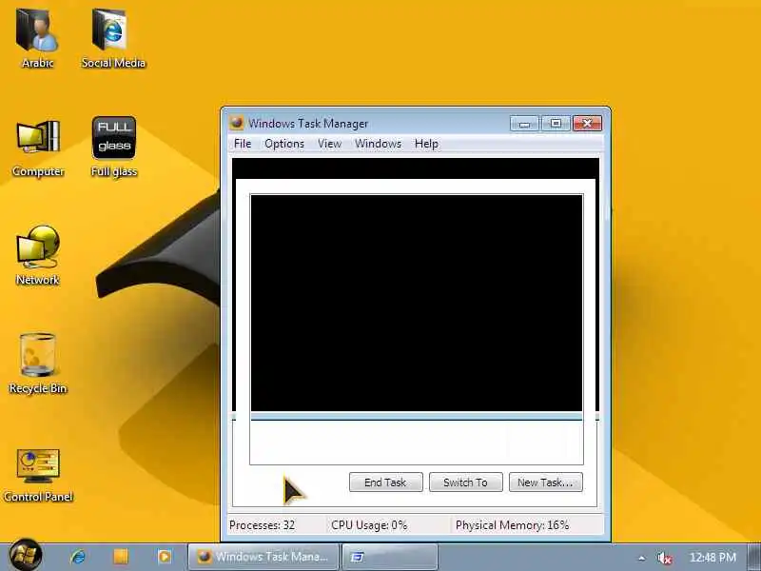
Task: Open the clock showing 12:48 PM
Action: [712, 557]
